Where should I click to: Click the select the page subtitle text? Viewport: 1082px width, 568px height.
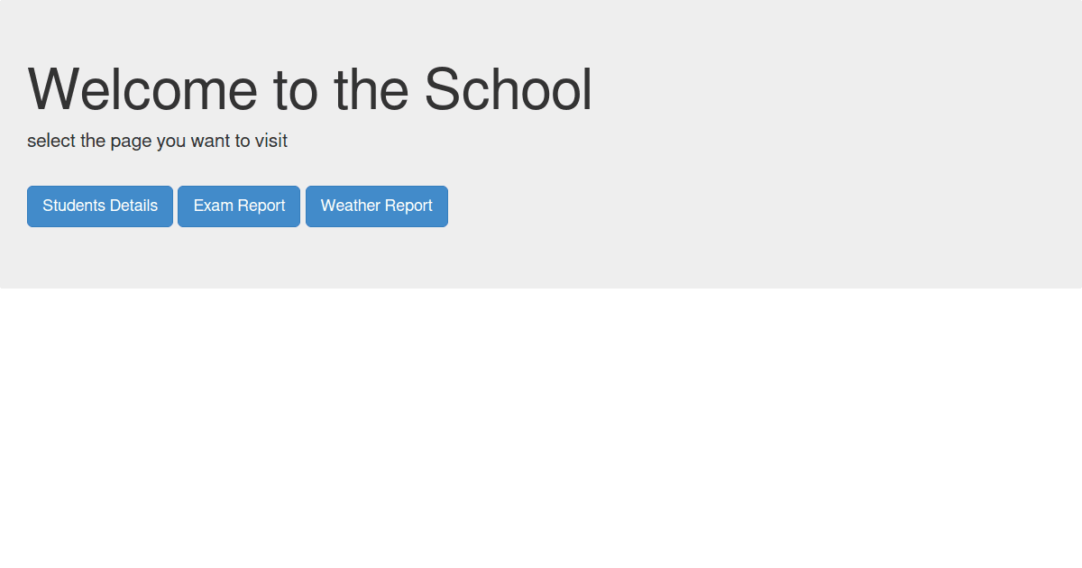click(x=157, y=141)
